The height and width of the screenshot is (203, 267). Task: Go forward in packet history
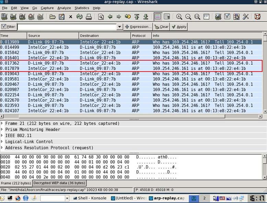click(x=119, y=17)
